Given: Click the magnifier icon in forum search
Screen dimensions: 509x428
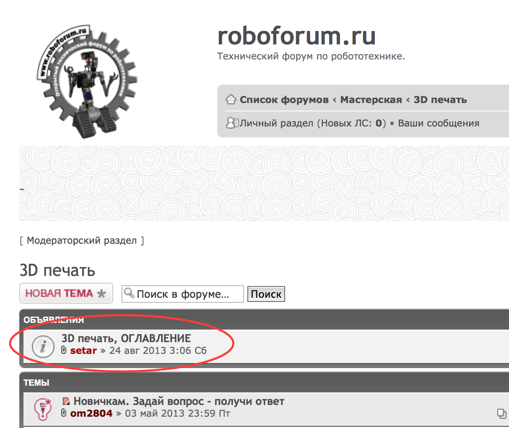Looking at the screenshot, I should pyautogui.click(x=130, y=292).
